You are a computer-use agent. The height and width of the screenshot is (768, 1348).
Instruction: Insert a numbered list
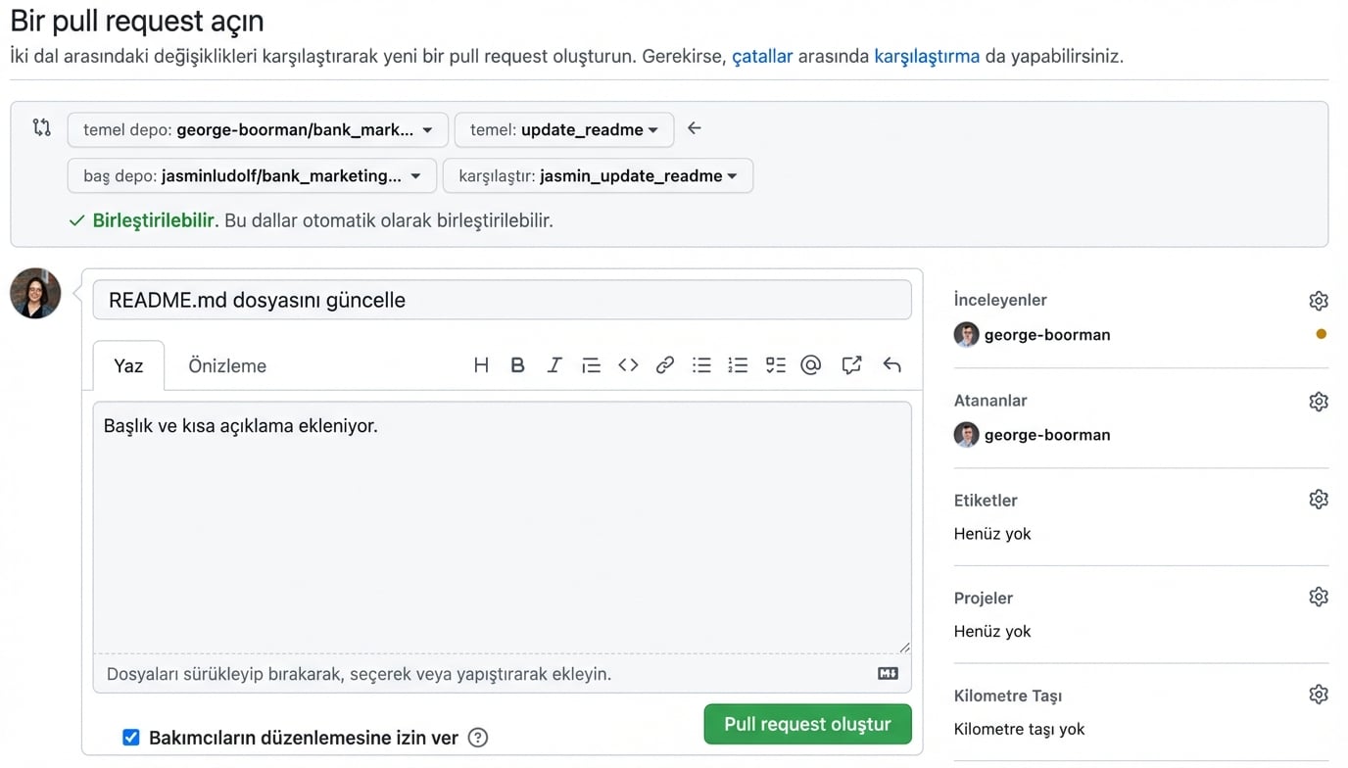(x=738, y=364)
